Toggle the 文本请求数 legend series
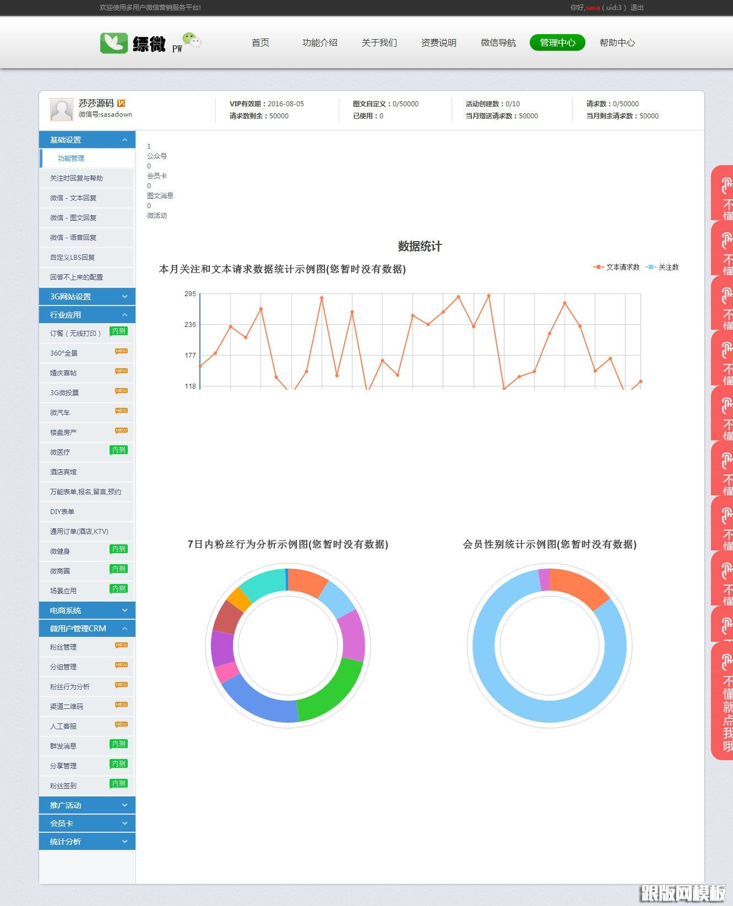The width and height of the screenshot is (733, 906). (x=617, y=267)
